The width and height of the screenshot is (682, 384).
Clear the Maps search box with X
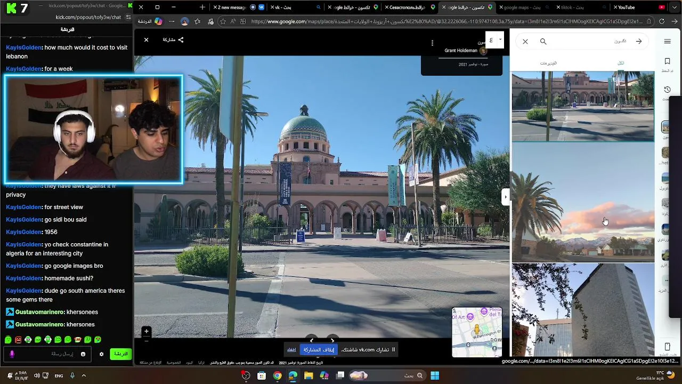click(525, 42)
